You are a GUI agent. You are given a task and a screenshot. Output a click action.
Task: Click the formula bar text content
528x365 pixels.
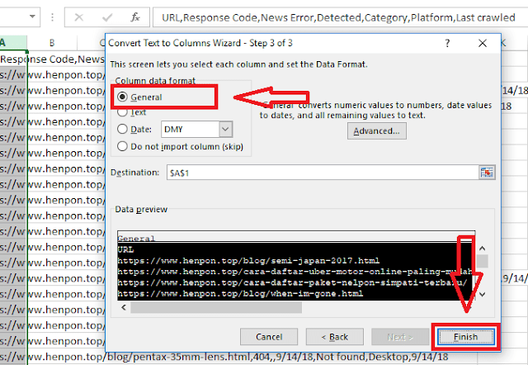[x=338, y=17]
